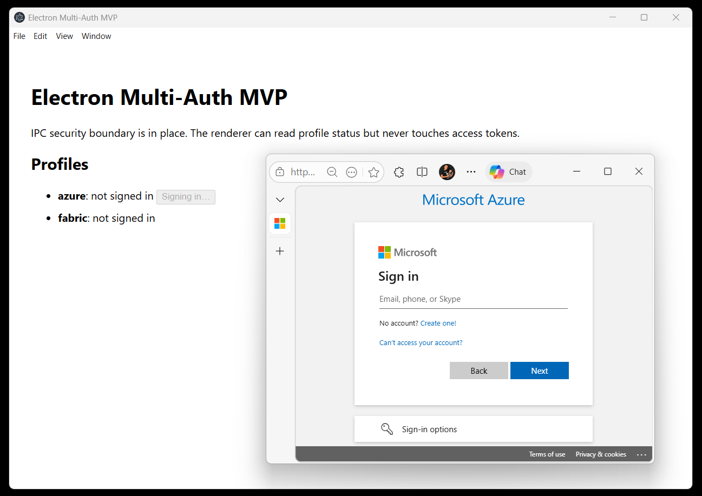
Task: Open the Copilot Chat button
Action: 509,172
